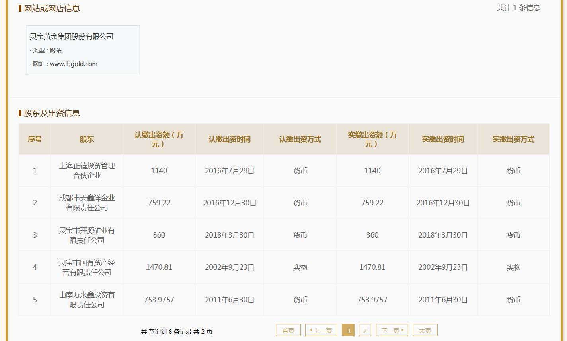Image resolution: width=567 pixels, height=341 pixels.
Task: Click the 1470.81 subscribed amount cell
Action: pos(159,267)
